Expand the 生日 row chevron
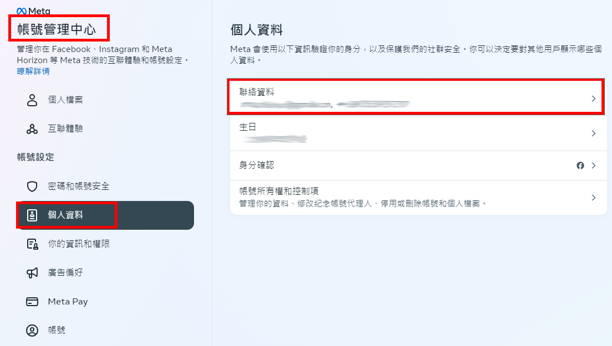The image size is (612, 346). coord(594,133)
